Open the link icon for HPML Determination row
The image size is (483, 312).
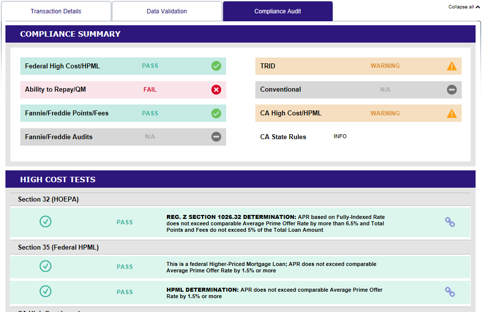(x=450, y=292)
